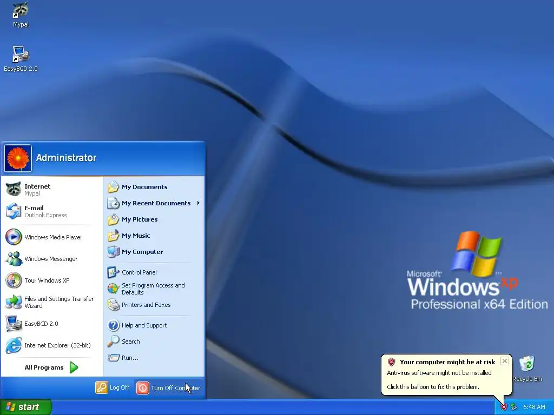The image size is (554, 415).
Task: Click the Printers and Faxes printer icon
Action: (x=114, y=305)
